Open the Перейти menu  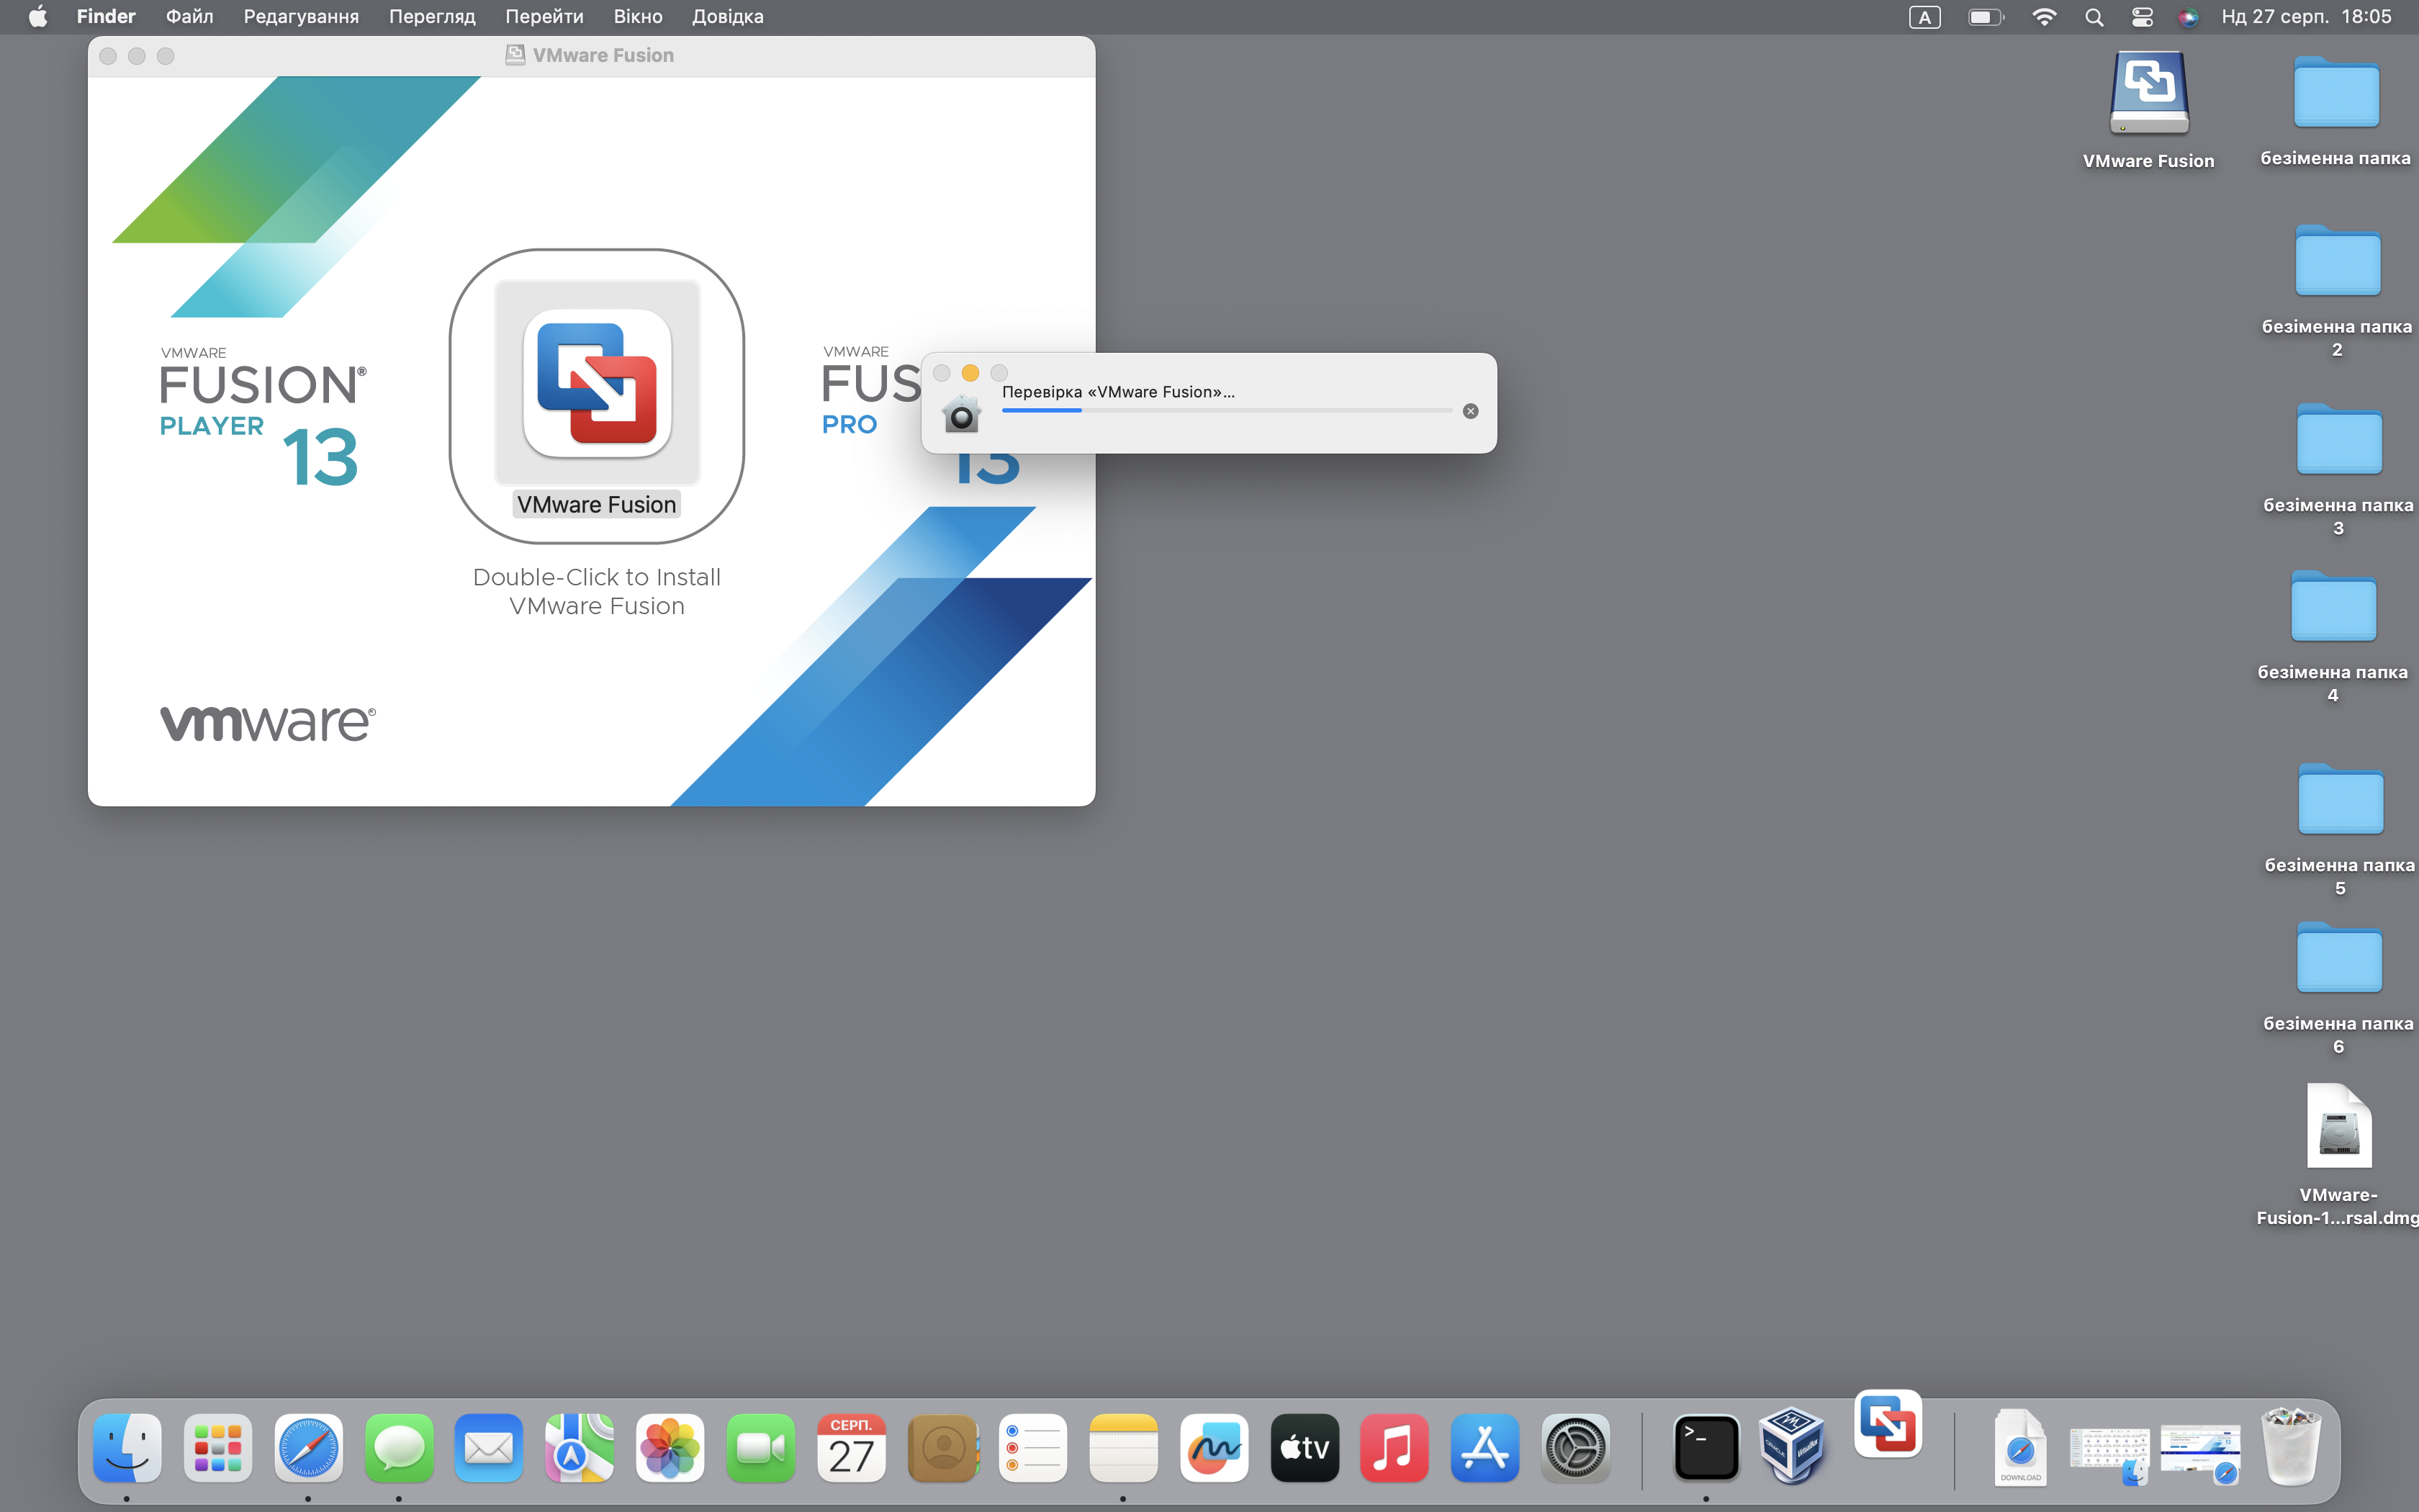[544, 16]
